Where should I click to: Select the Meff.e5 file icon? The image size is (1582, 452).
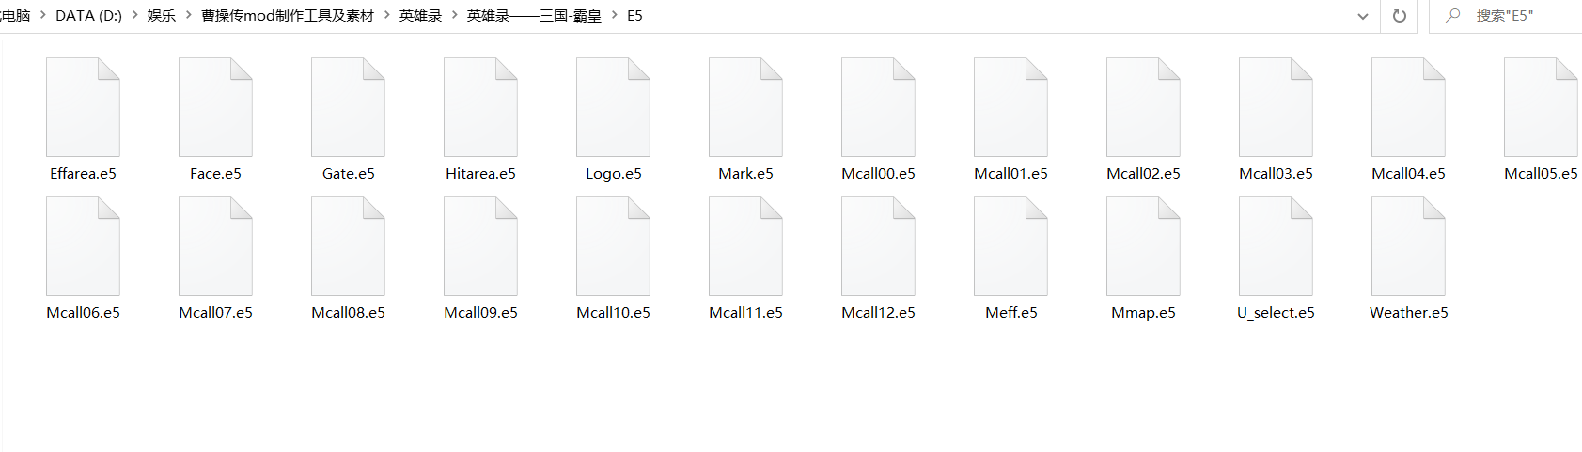point(1010,246)
